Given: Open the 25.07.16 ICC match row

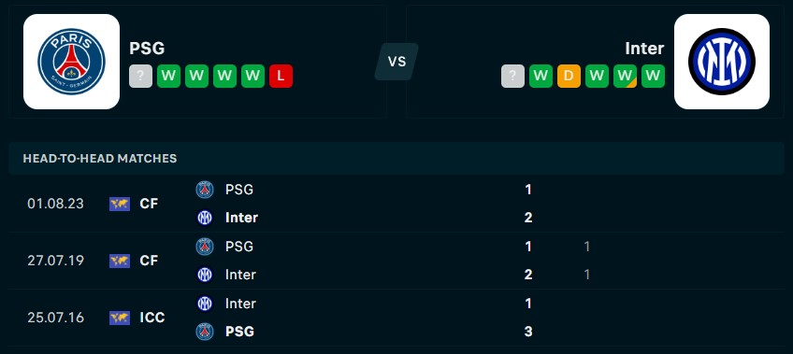Looking at the screenshot, I should (396, 318).
